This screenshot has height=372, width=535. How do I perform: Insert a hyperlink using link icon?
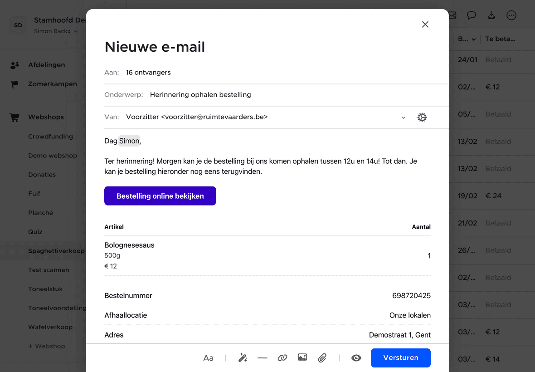282,358
